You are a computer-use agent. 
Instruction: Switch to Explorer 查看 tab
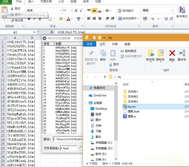pos(127,44)
